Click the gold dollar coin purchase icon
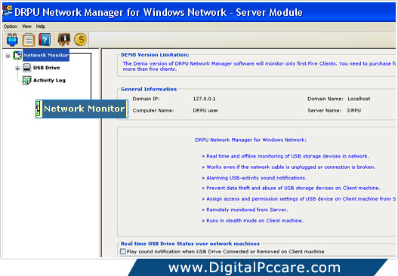The image size is (398, 276). 80,39
